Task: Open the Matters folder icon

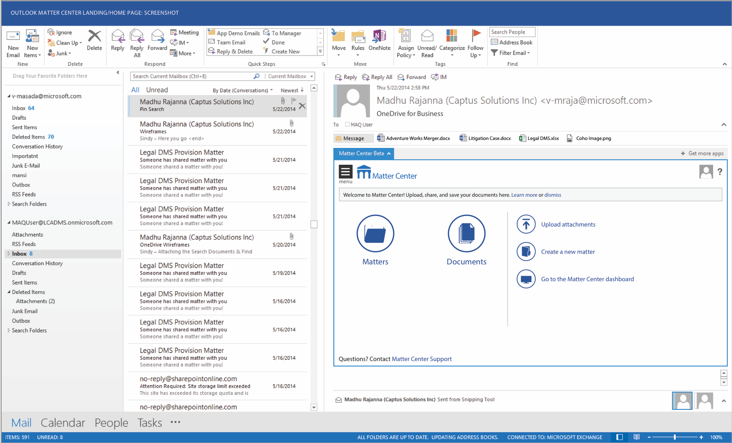Action: point(375,234)
